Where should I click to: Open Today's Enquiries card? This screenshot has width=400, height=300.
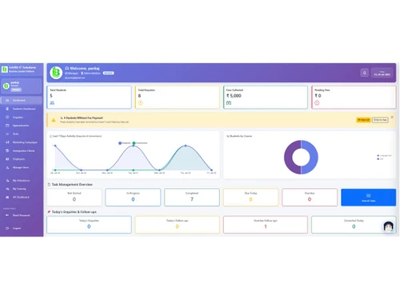click(x=89, y=225)
